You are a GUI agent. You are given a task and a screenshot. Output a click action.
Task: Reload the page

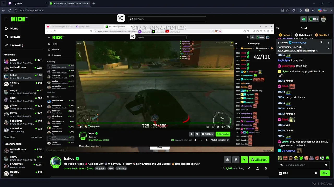[10, 10]
